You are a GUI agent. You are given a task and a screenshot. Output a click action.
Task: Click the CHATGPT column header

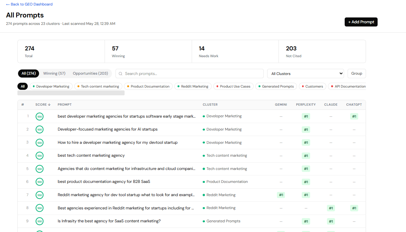(354, 105)
